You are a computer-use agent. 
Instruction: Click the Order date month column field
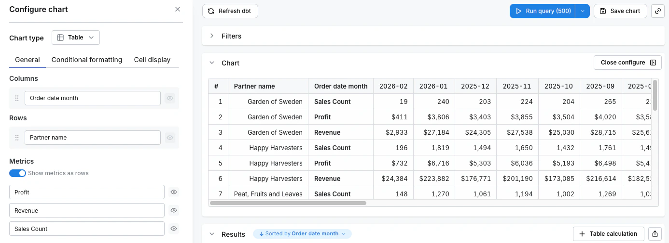(x=93, y=98)
